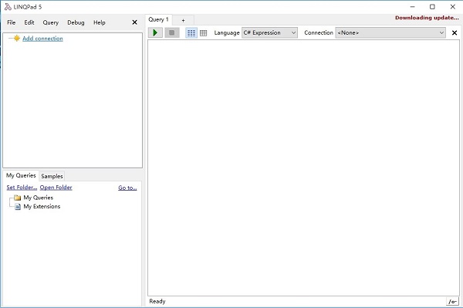Open the Edit menu
The width and height of the screenshot is (463, 308).
pyautogui.click(x=29, y=22)
